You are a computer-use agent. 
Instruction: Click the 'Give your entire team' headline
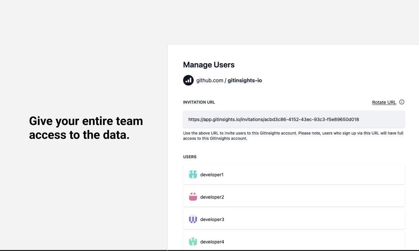point(86,128)
